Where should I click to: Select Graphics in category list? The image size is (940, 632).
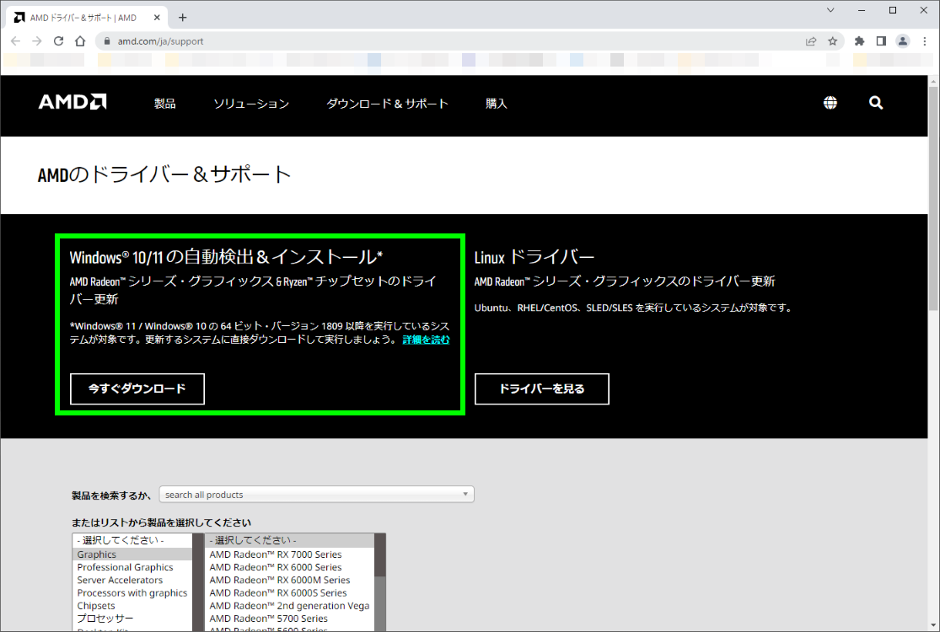click(x=132, y=554)
